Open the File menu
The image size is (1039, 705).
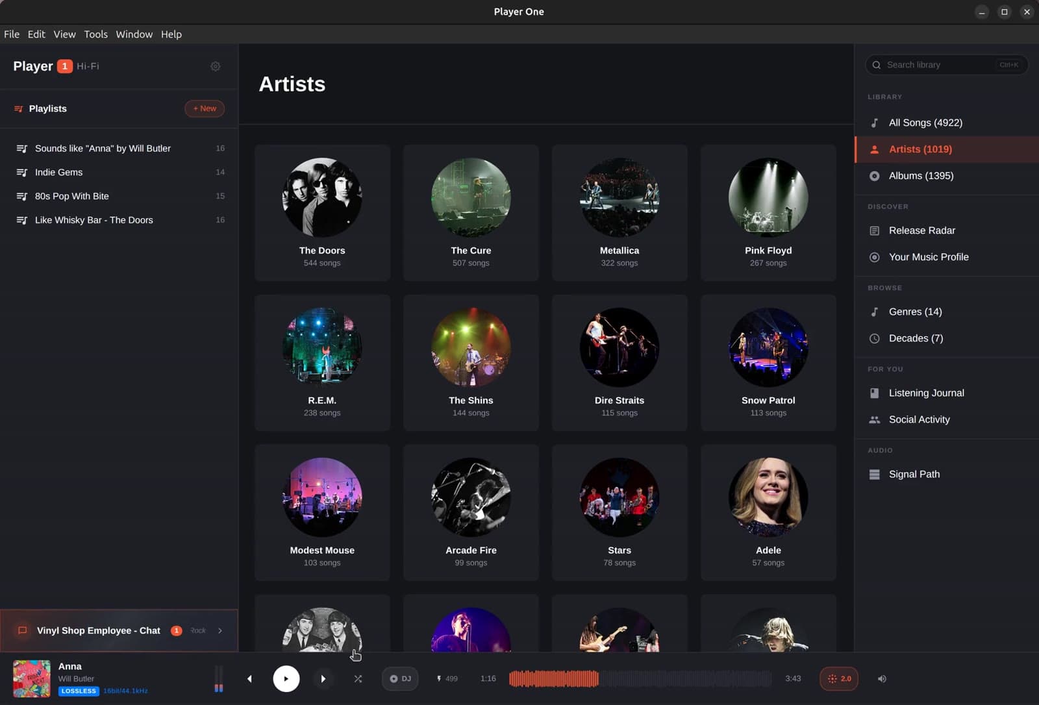click(x=12, y=34)
